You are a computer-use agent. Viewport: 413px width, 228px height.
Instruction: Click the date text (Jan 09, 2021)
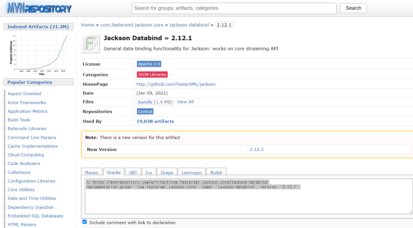pos(152,93)
